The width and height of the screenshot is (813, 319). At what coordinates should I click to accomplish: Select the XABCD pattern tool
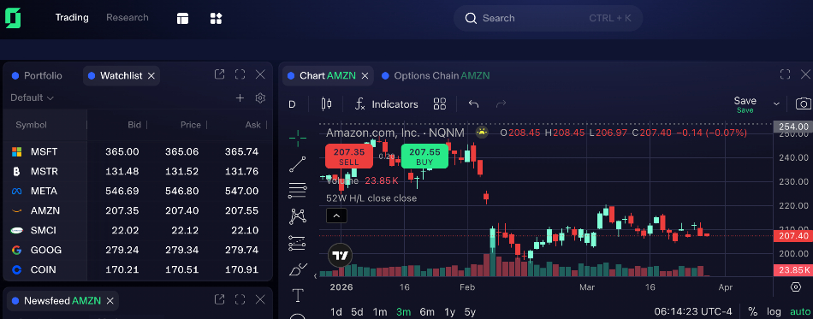298,216
